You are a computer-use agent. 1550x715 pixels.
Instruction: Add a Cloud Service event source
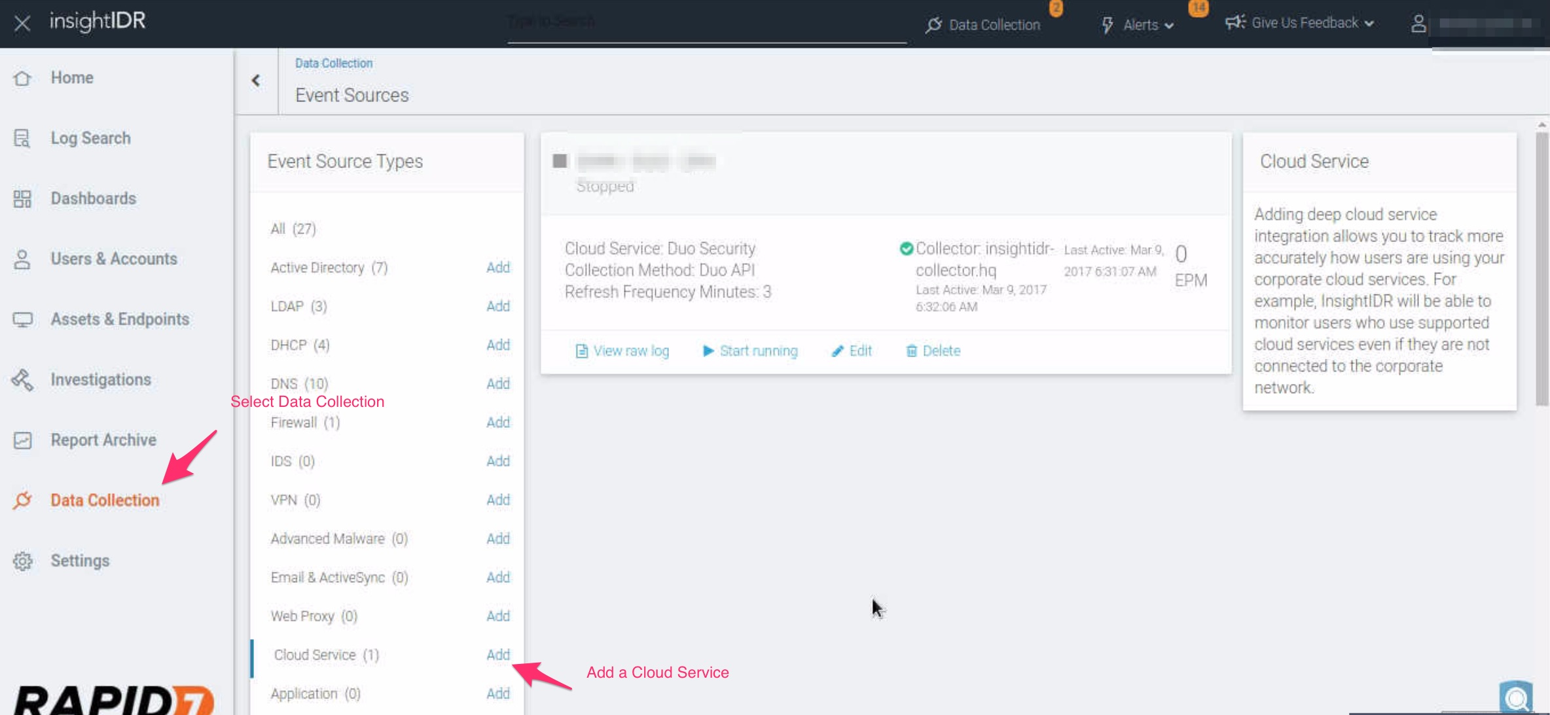point(497,654)
